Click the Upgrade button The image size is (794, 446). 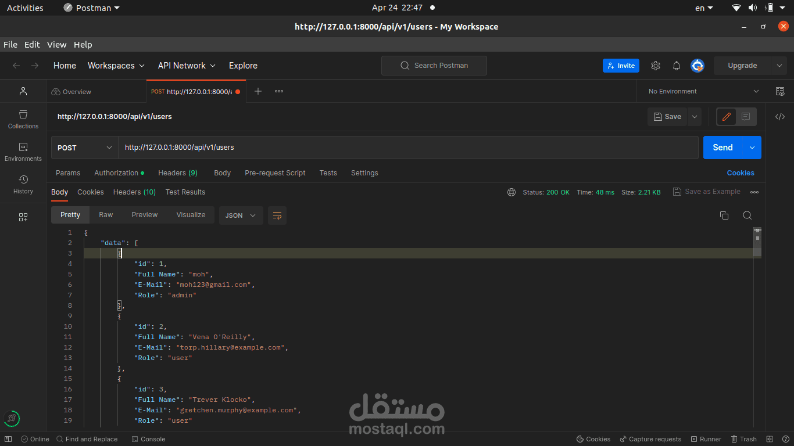point(742,66)
